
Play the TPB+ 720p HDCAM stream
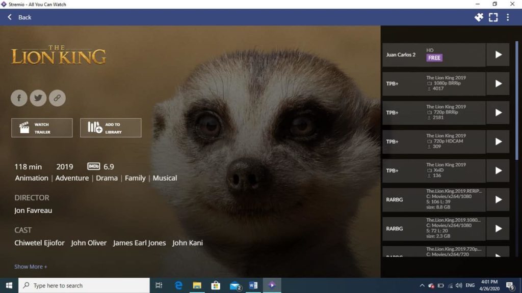click(498, 141)
